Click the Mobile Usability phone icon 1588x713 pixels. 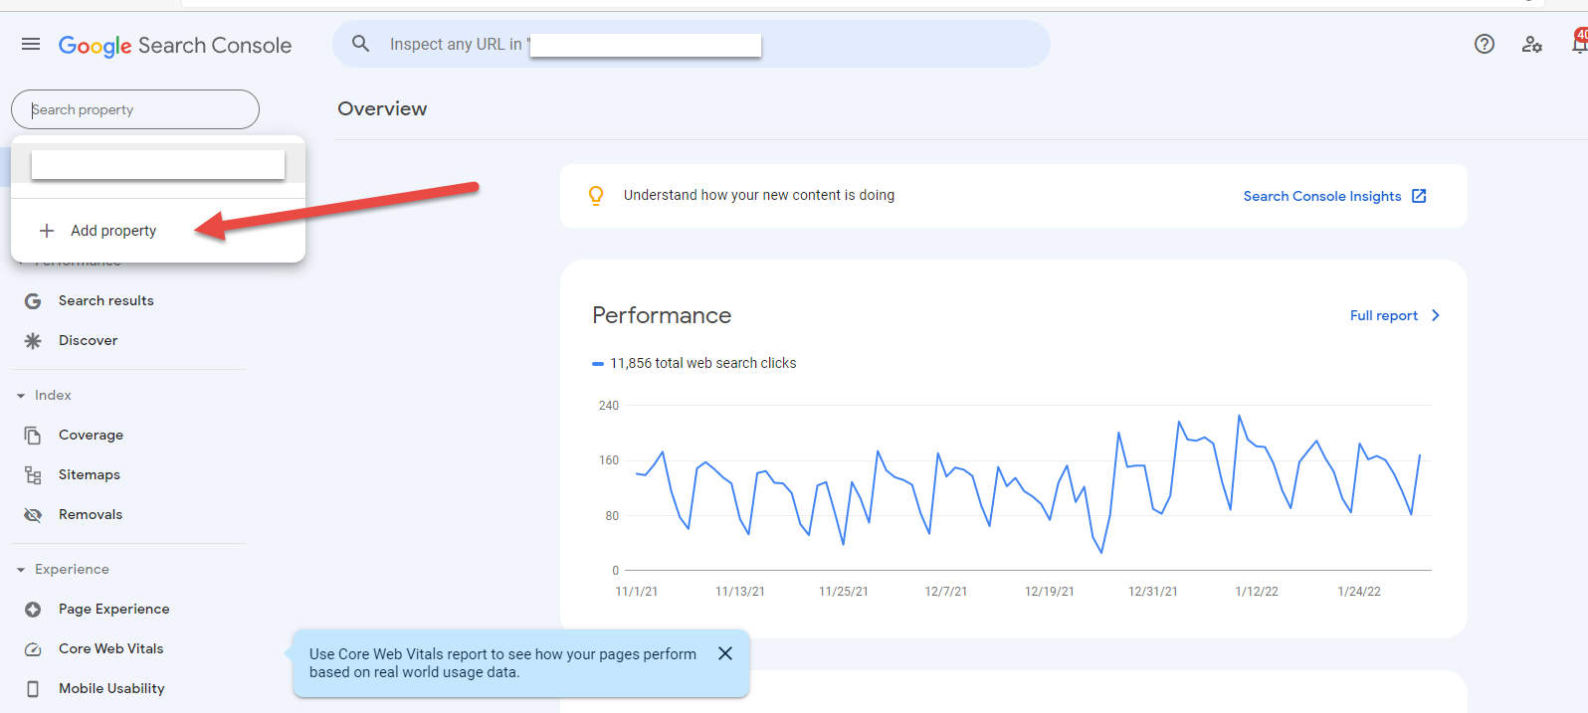click(33, 688)
